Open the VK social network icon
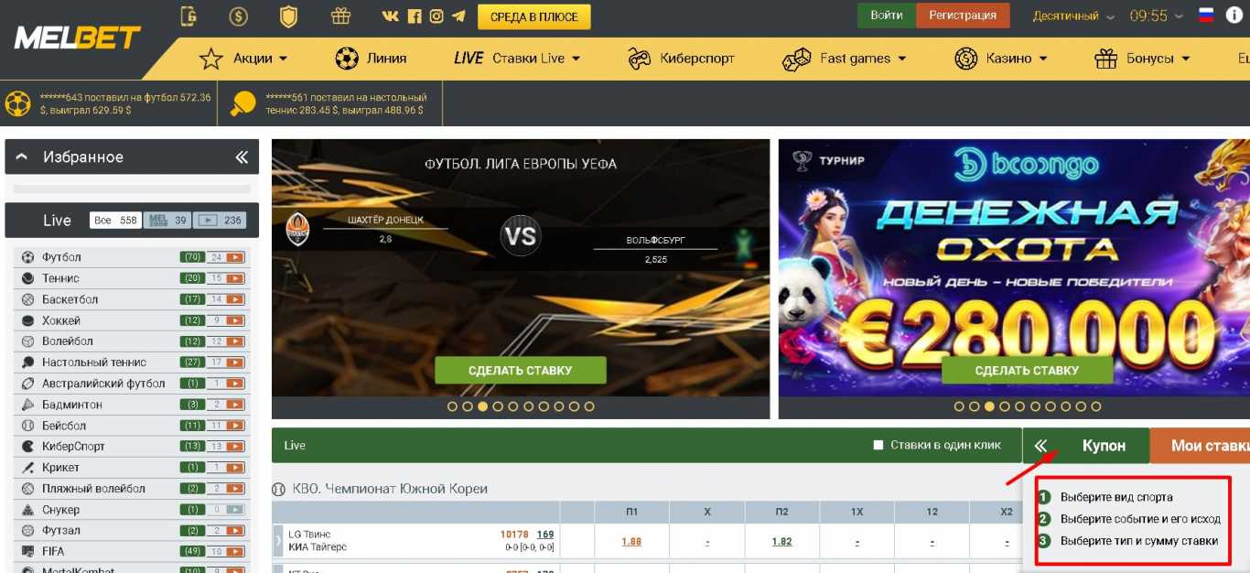Viewport: 1250px width, 573px height. tap(391, 16)
